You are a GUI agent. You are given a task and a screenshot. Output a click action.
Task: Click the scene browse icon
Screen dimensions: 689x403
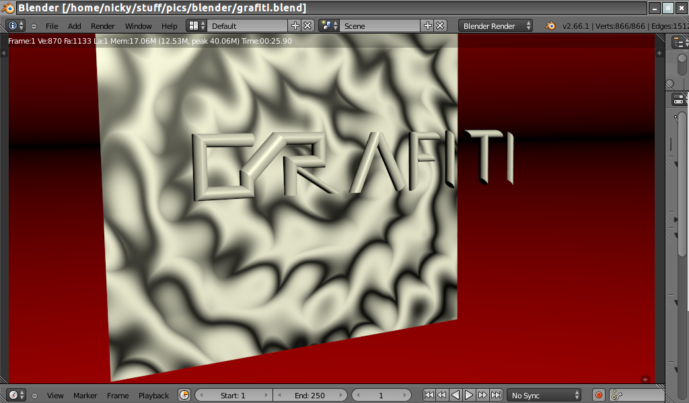pyautogui.click(x=328, y=26)
